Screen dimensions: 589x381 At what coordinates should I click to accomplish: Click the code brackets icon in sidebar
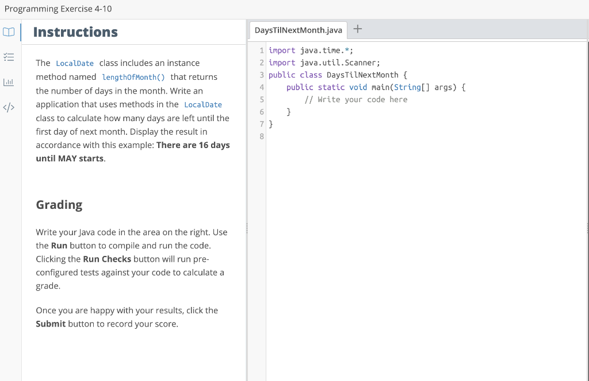click(9, 106)
